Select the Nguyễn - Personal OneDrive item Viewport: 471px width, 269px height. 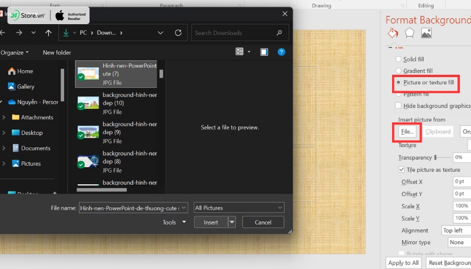33,102
